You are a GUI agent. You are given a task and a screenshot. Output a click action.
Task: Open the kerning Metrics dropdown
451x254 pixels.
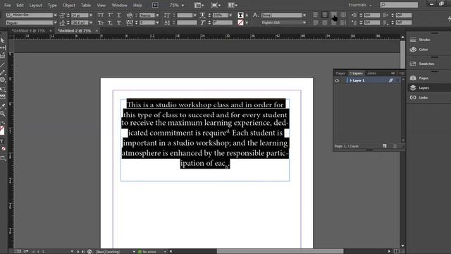[x=157, y=15]
